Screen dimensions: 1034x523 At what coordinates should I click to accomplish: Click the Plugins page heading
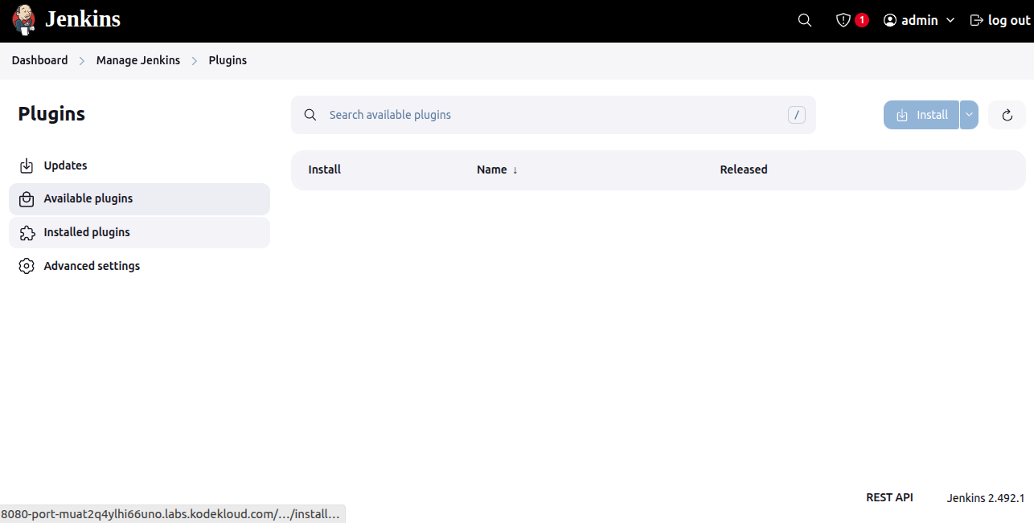51,114
